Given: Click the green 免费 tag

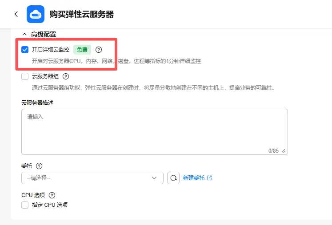Looking at the screenshot, I should click(82, 50).
